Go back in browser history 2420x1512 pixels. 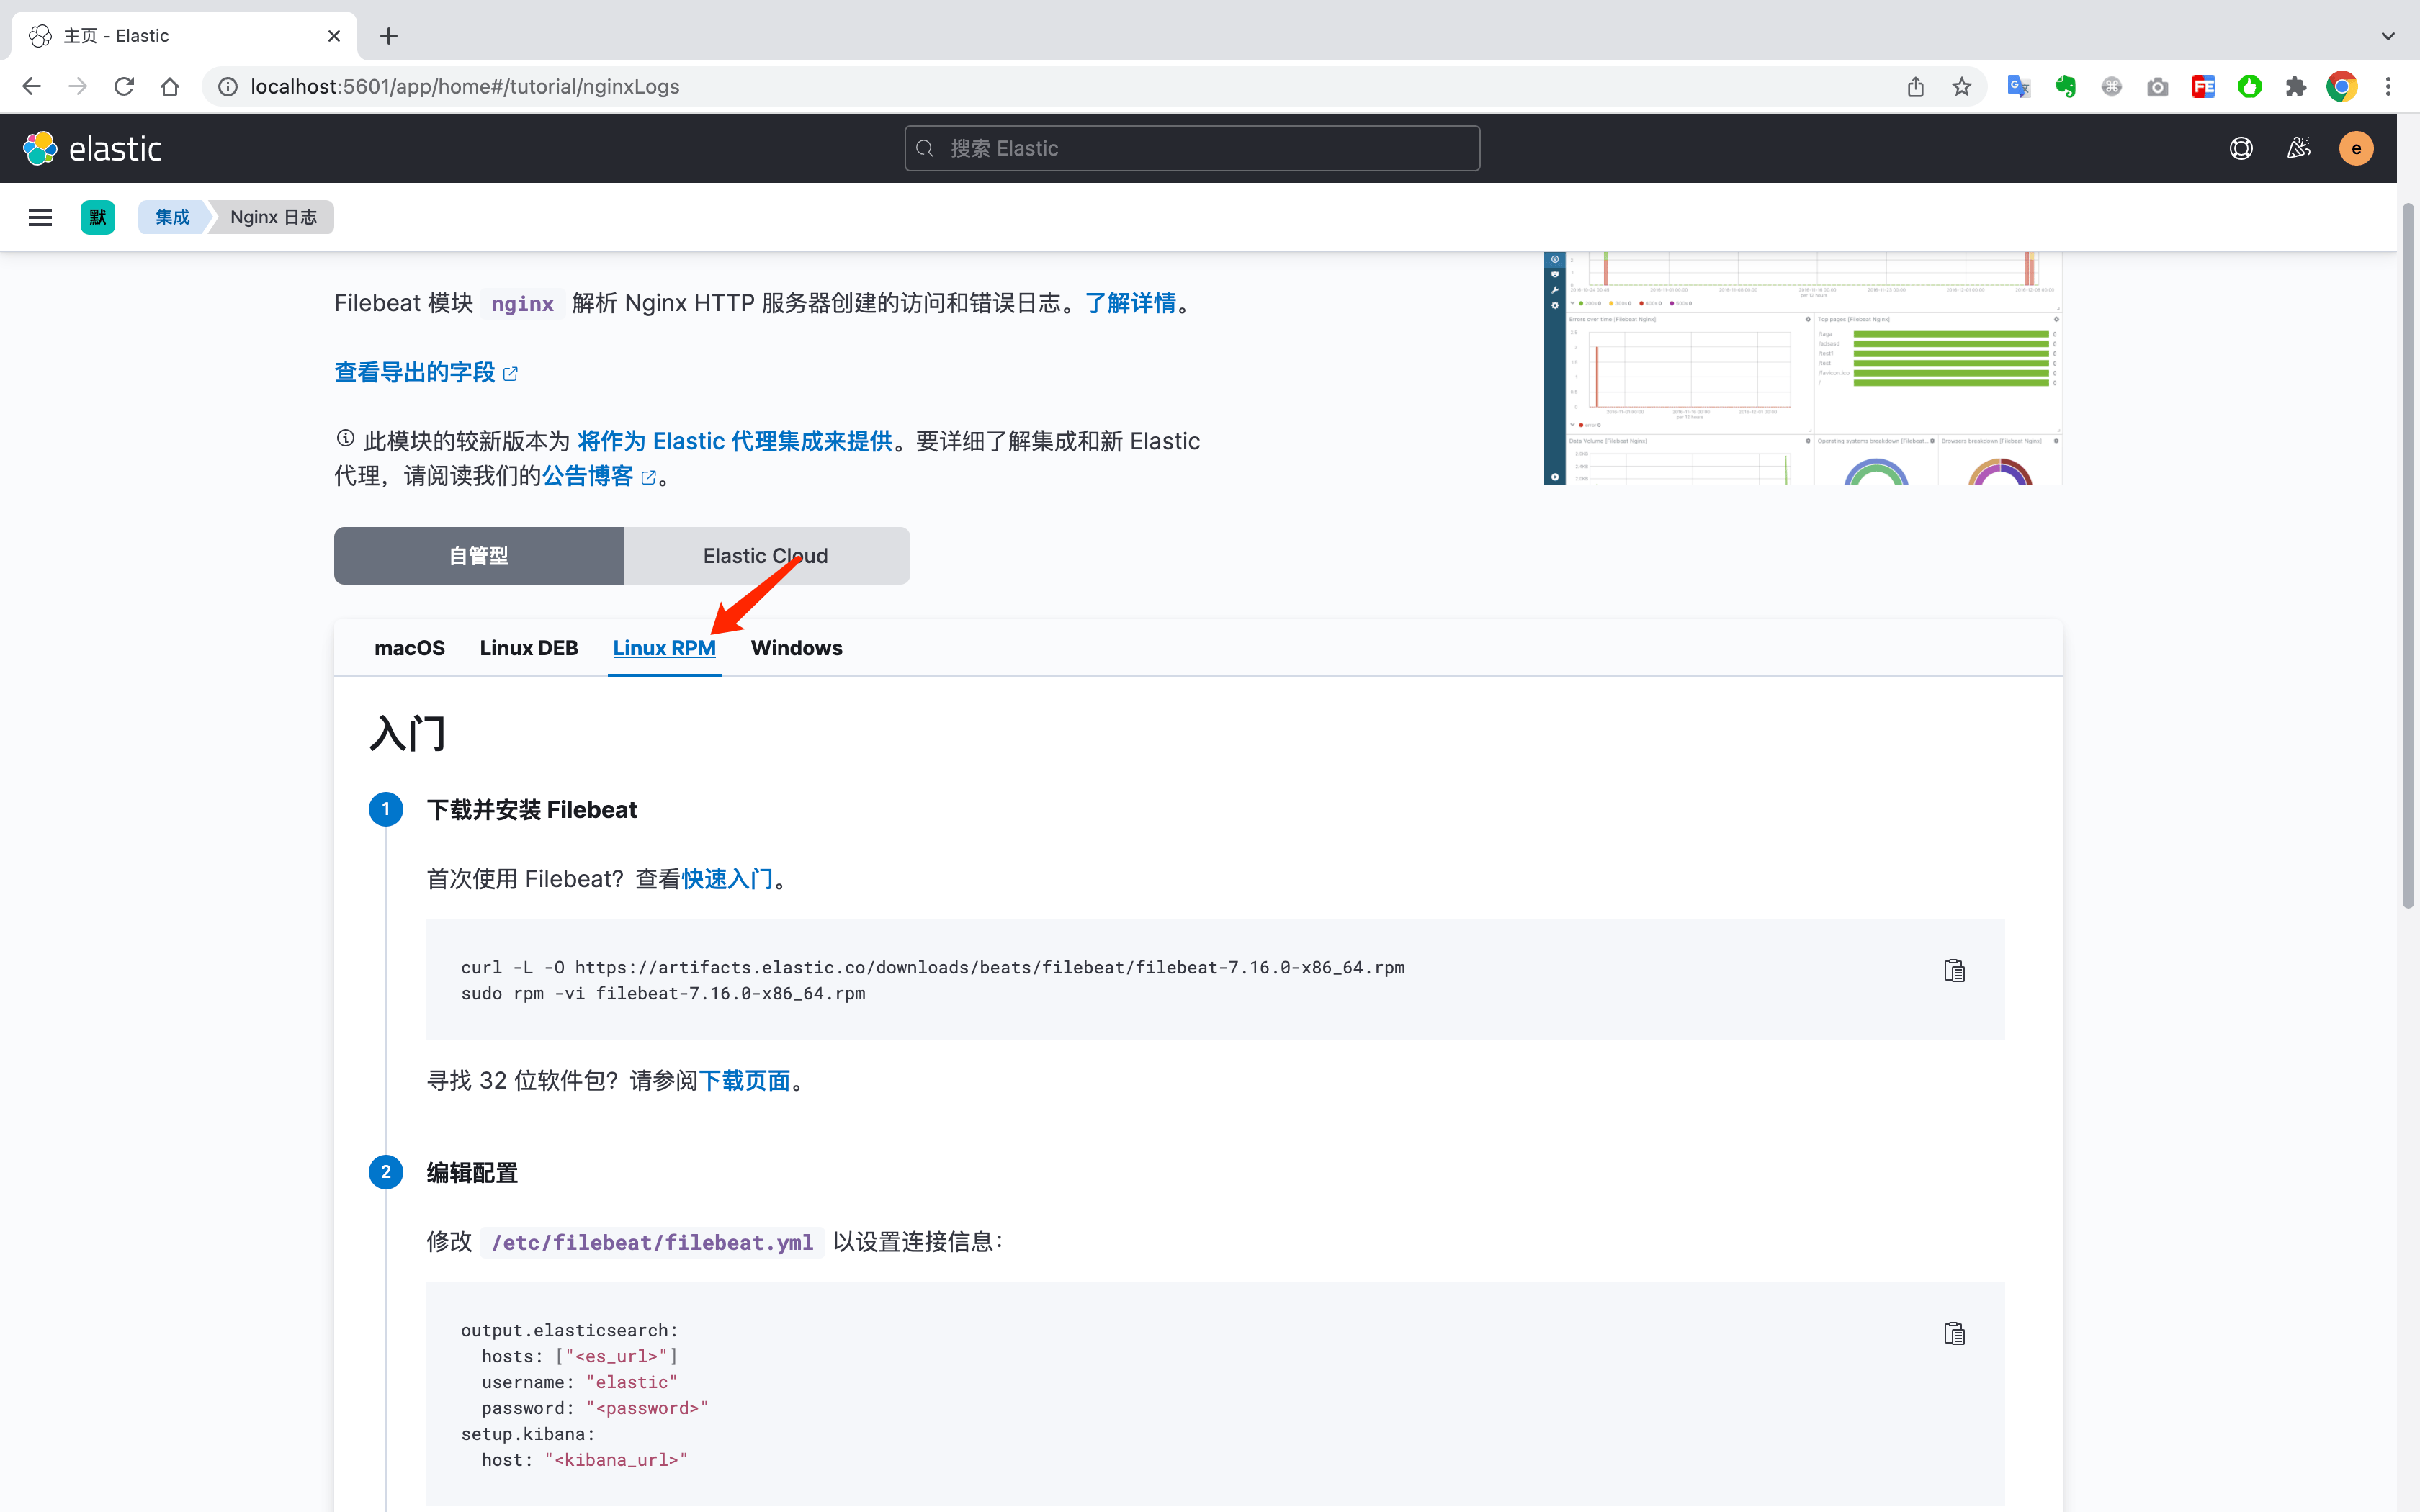(32, 87)
